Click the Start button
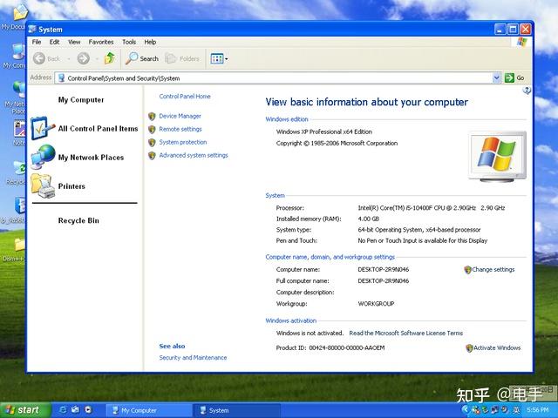 pos(25,410)
